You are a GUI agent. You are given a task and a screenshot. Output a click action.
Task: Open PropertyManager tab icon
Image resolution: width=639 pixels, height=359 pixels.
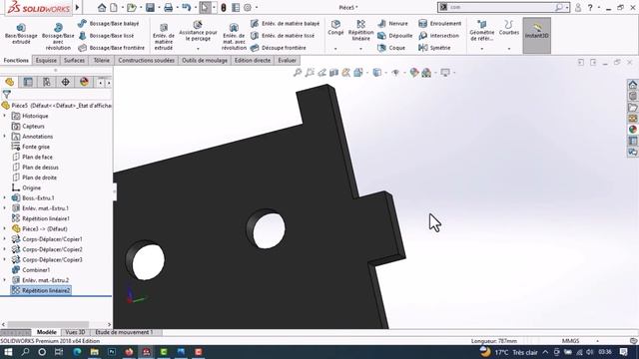28,82
